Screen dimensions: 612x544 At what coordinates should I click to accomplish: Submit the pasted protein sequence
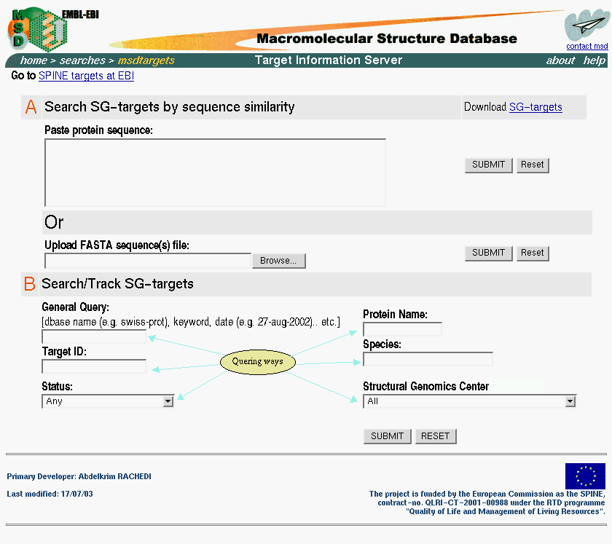[488, 165]
